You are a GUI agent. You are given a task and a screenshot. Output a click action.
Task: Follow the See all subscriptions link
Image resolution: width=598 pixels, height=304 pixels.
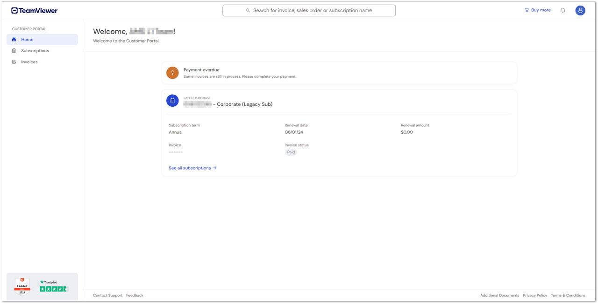[x=192, y=168]
